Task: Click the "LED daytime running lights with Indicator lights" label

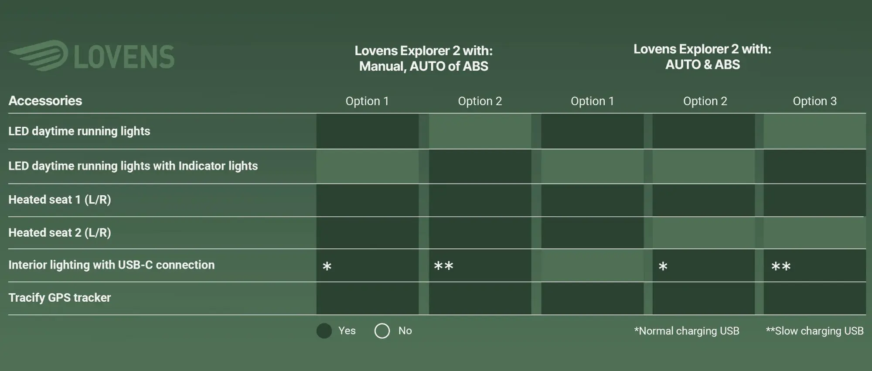Action: coord(133,166)
